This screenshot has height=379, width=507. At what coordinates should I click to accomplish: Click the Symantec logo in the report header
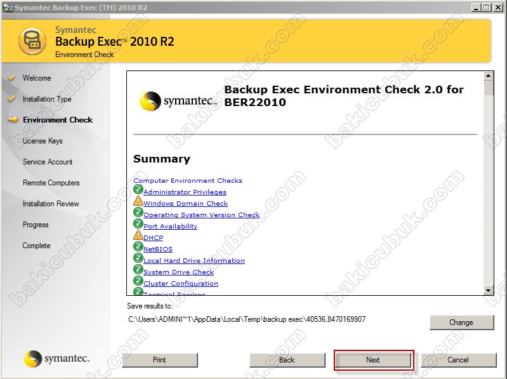pos(178,101)
